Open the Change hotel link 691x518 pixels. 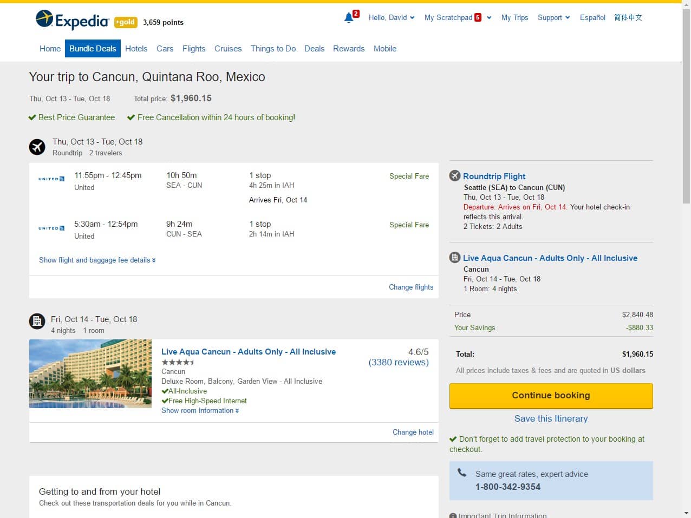point(413,432)
